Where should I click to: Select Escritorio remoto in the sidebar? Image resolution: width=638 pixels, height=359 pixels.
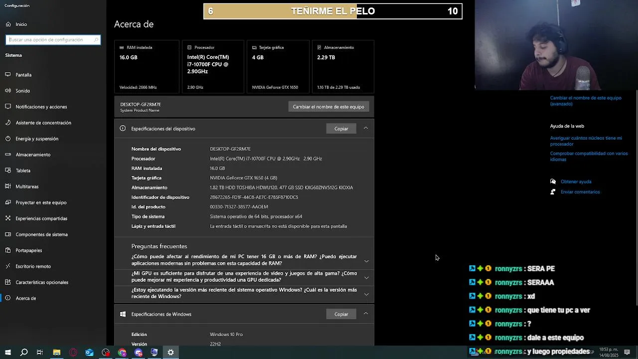pos(33,266)
